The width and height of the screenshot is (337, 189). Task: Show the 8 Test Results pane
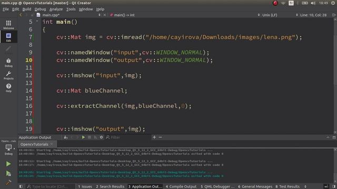[x=288, y=186]
